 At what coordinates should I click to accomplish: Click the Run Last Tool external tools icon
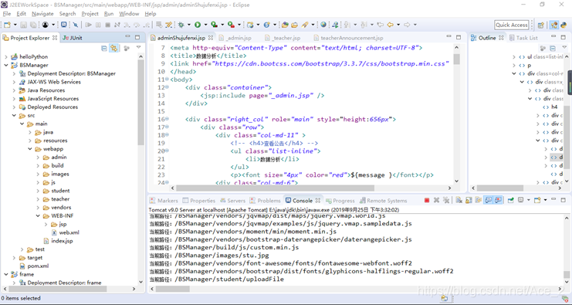coord(231,25)
